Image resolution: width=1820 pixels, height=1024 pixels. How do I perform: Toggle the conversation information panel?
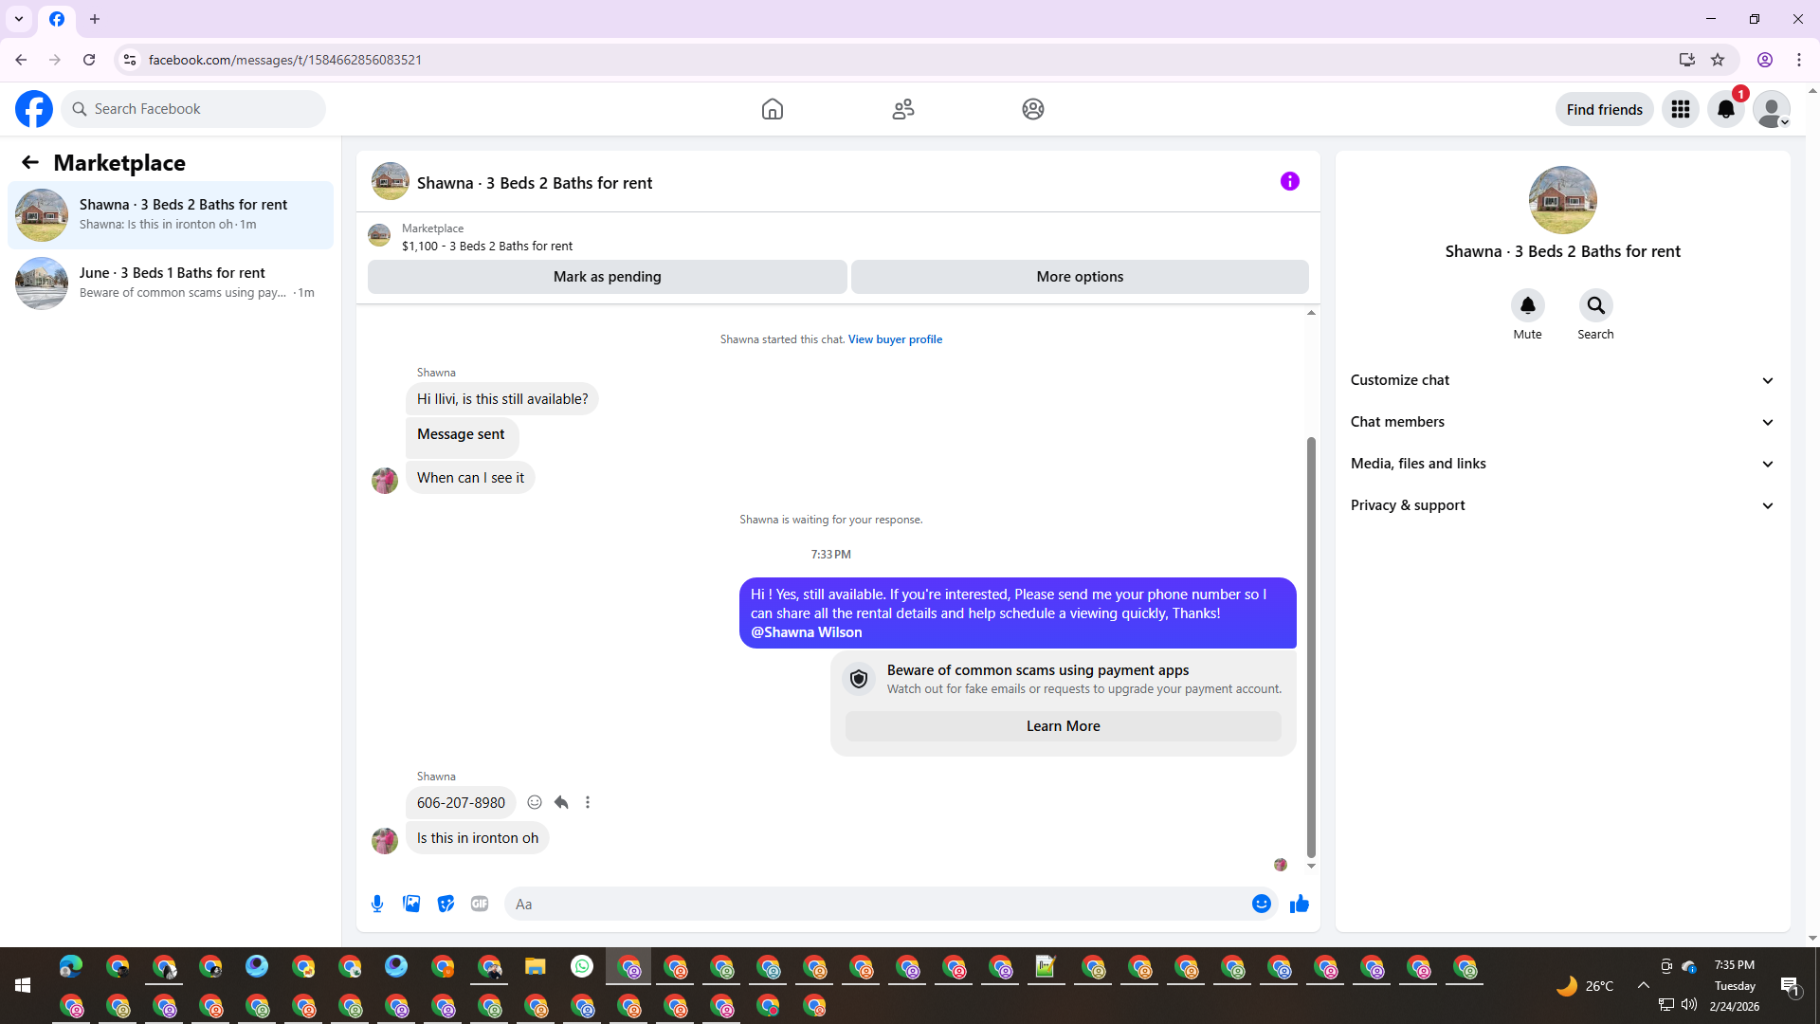(1289, 181)
